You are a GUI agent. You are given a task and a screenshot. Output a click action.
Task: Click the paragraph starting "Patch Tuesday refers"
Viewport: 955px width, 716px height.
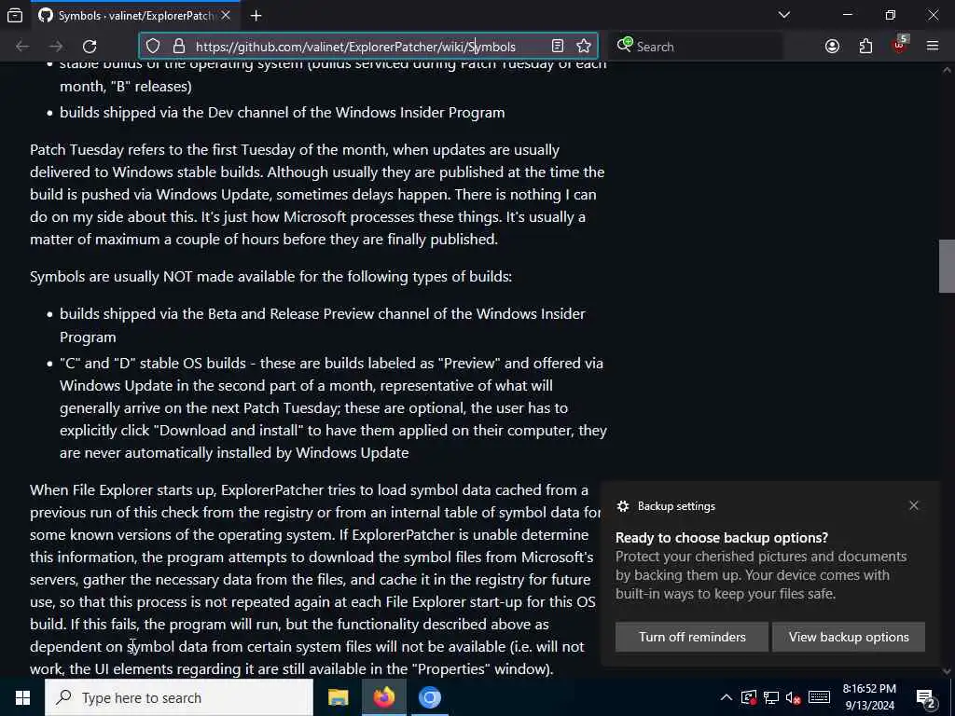[x=317, y=194]
